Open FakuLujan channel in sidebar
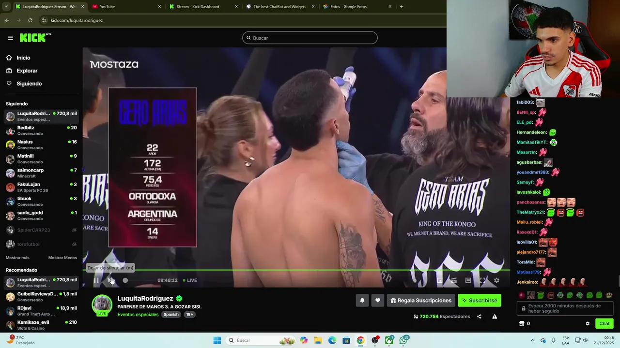Viewport: 620px width, 348px height. point(41,187)
